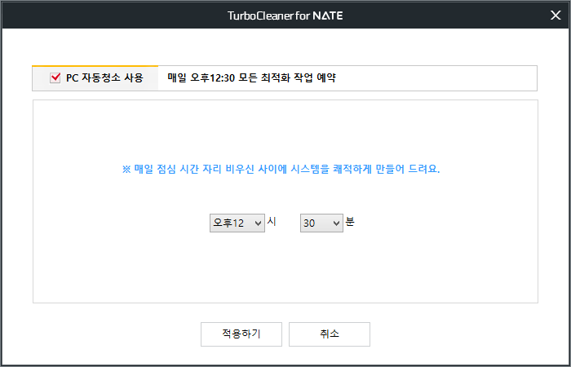571x367 pixels.
Task: Click the TurboCleaner for NATE title text
Action: click(285, 15)
